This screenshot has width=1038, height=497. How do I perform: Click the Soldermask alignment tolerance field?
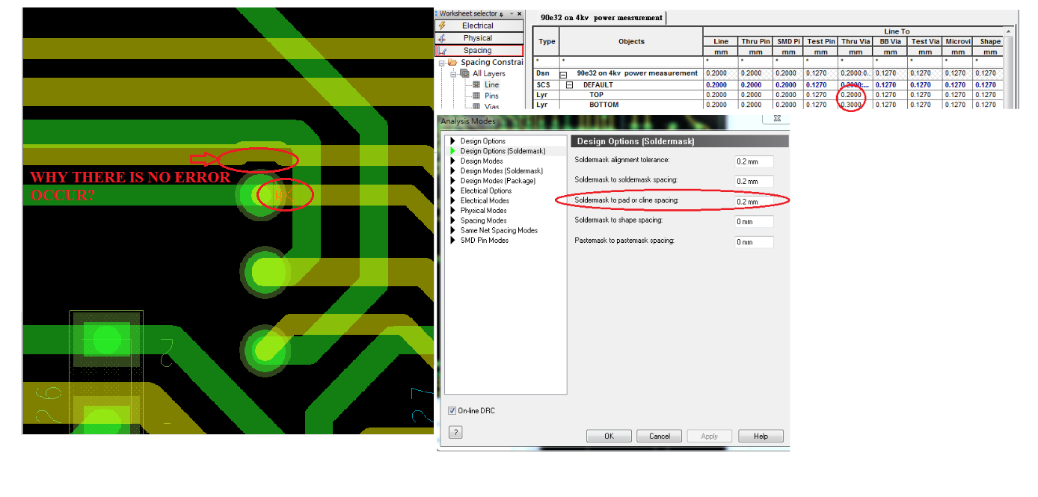754,161
